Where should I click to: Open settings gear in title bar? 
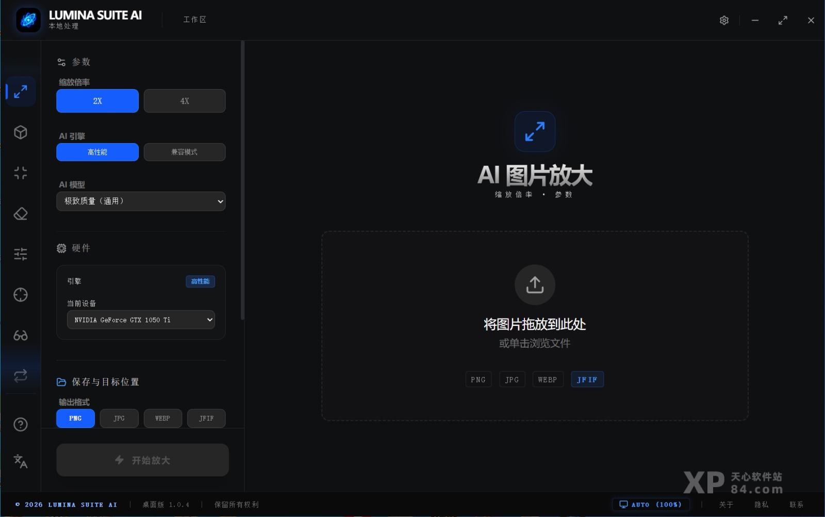[724, 20]
